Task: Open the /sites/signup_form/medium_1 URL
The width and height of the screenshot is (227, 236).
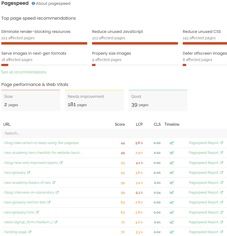Action: [28, 222]
